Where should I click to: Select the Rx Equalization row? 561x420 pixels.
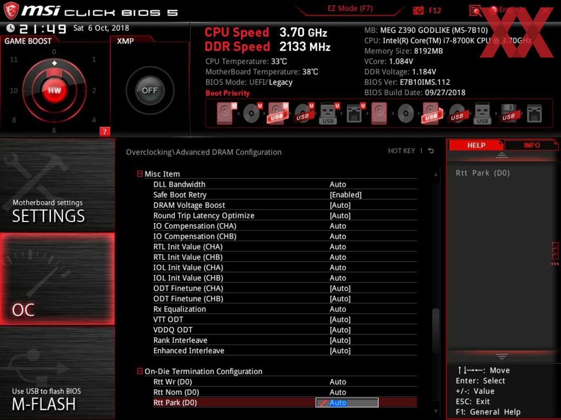(x=285, y=309)
